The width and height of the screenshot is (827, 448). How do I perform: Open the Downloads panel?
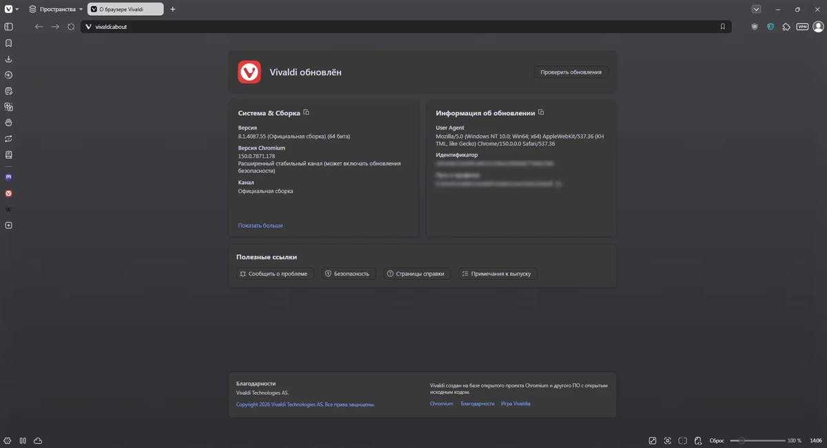(x=9, y=59)
